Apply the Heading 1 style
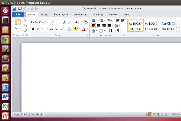181x121 pixels. 167,25
